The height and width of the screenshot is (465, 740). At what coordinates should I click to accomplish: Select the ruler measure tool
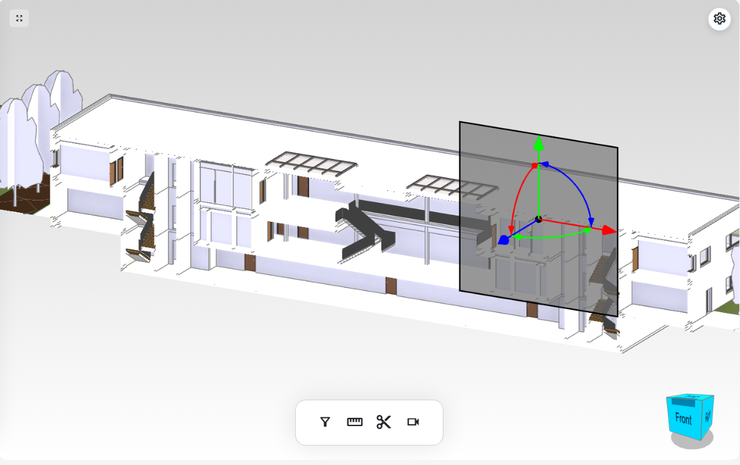point(354,422)
